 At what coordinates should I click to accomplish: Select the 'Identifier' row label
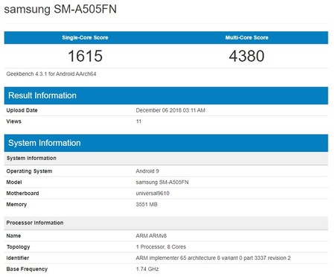click(x=18, y=258)
